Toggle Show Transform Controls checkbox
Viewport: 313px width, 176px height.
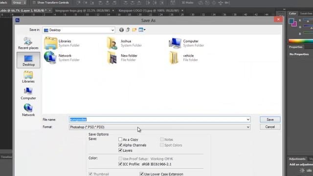[34, 2]
